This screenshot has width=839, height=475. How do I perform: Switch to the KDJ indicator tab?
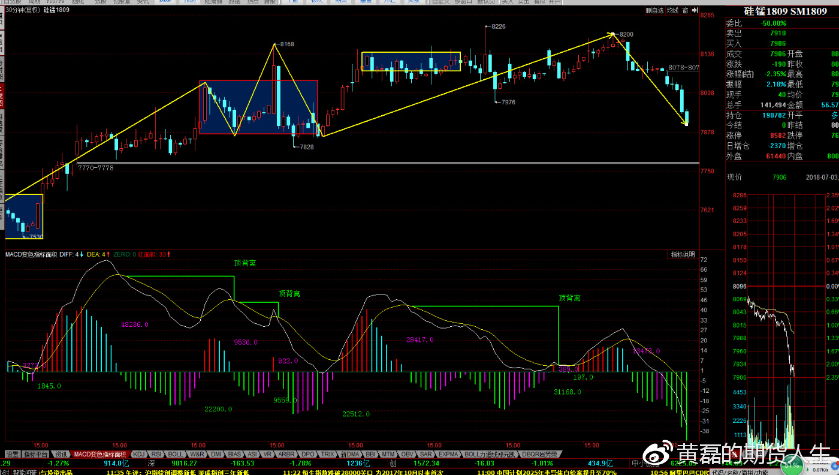[x=139, y=454]
